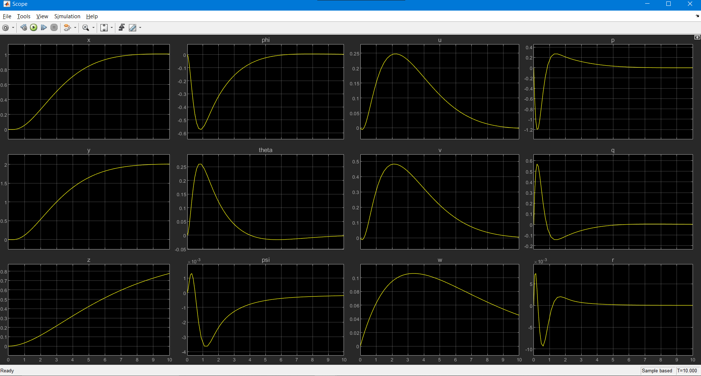Open the Help menu

(92, 16)
